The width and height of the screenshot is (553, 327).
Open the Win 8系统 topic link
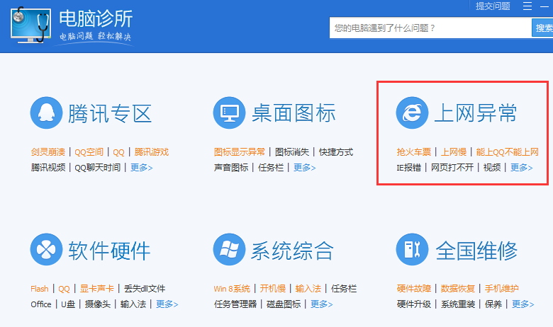pos(232,289)
